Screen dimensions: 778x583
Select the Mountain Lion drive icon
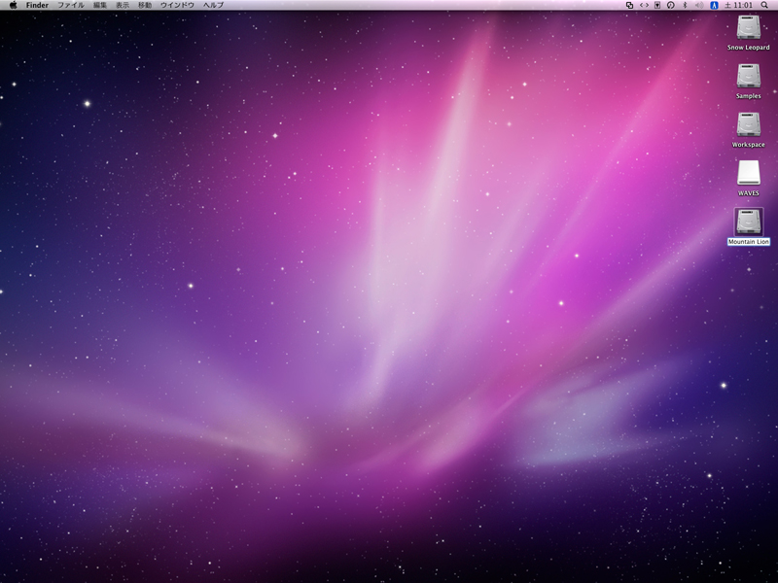pos(748,222)
